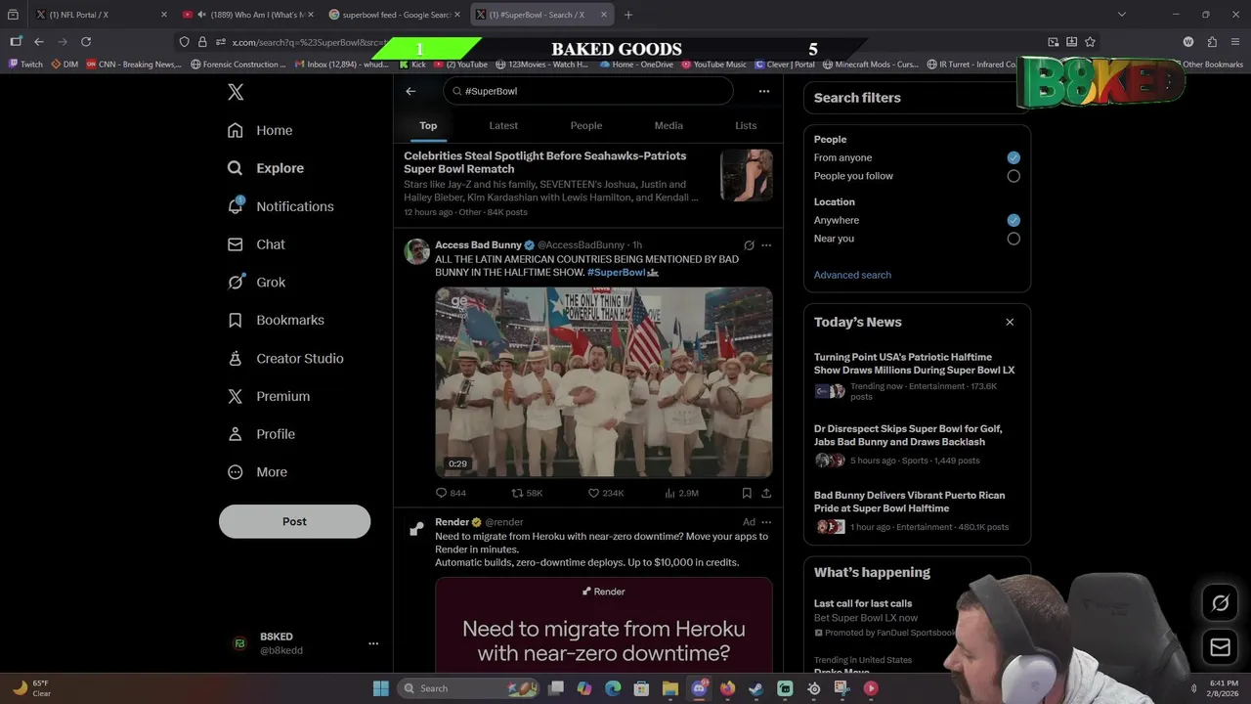The width and height of the screenshot is (1251, 704).
Task: Select Anywhere location option
Action: (x=1014, y=220)
